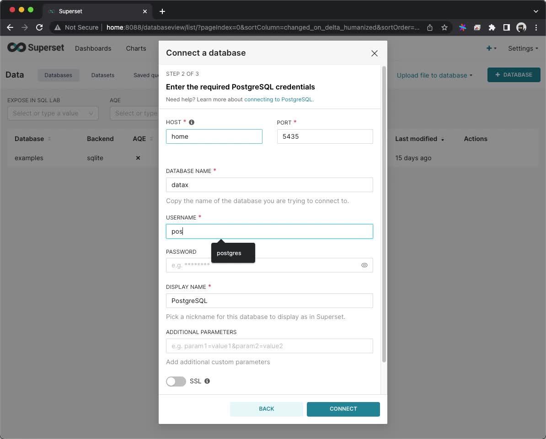This screenshot has width=546, height=439.
Task: Expand the Settings menu
Action: (x=523, y=48)
